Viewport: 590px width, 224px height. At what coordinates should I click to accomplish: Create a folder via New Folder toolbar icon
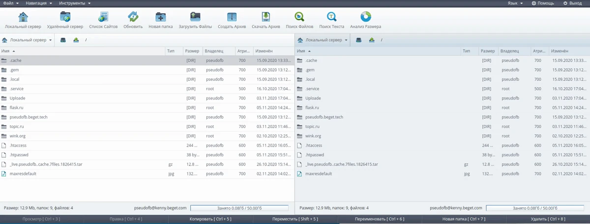tap(160, 18)
